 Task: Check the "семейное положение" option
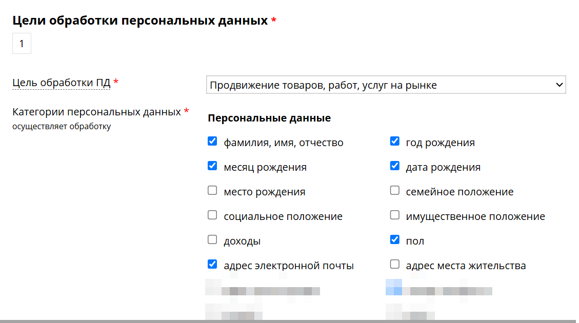click(x=395, y=190)
